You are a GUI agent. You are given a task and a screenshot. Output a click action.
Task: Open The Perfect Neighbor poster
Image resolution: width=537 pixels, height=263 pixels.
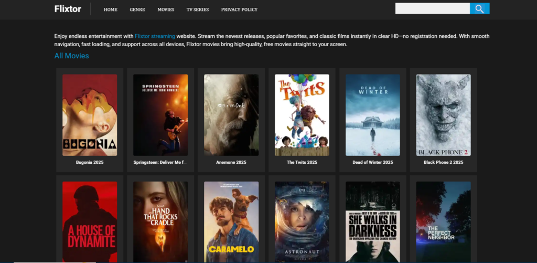point(444,222)
